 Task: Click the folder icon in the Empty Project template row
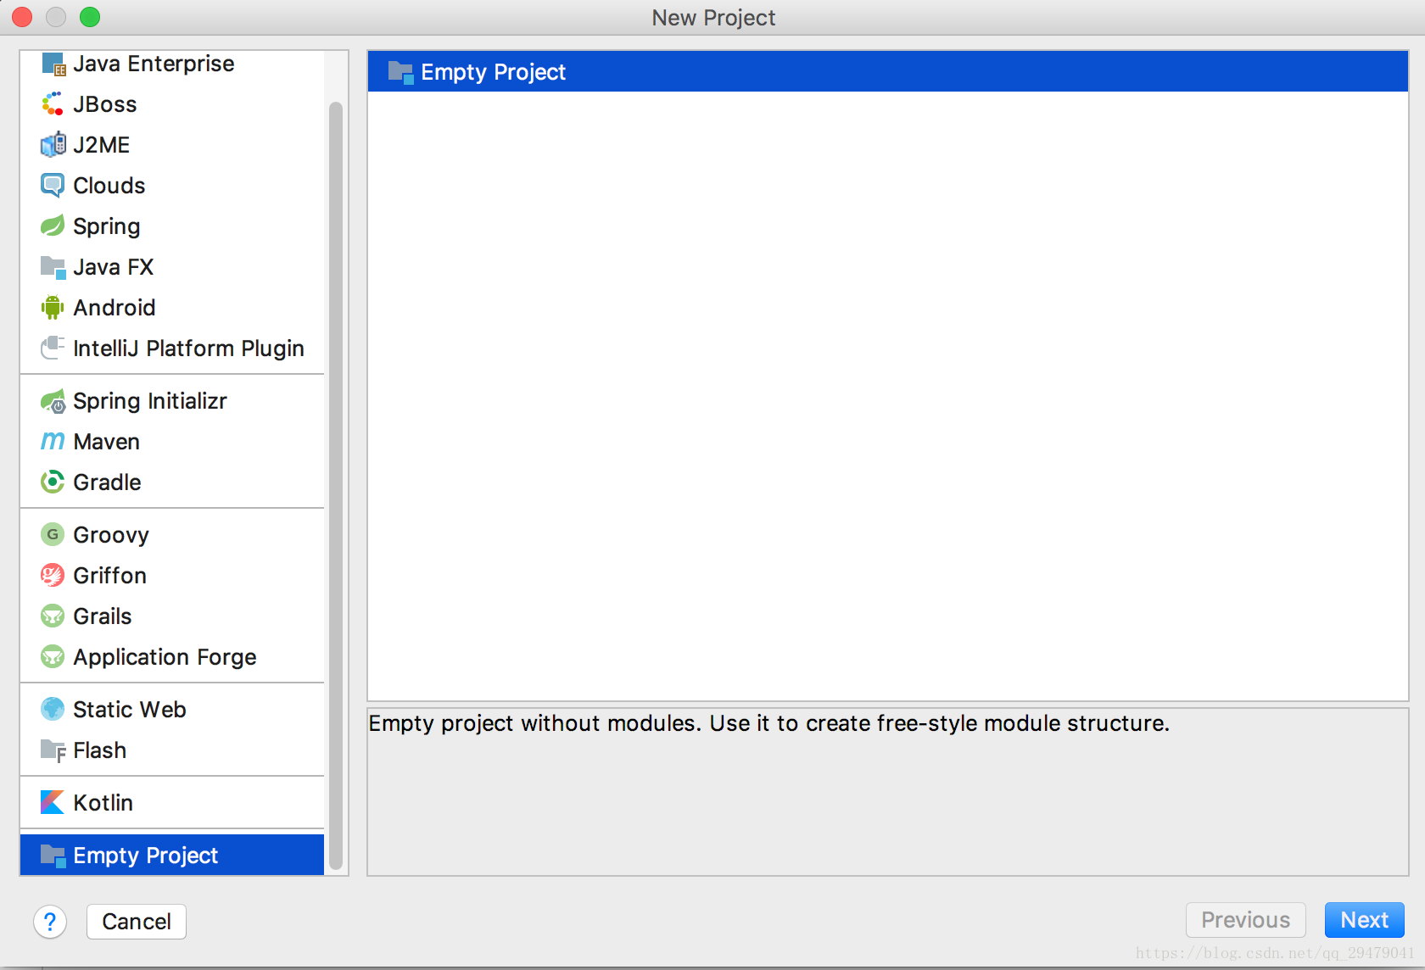[400, 72]
